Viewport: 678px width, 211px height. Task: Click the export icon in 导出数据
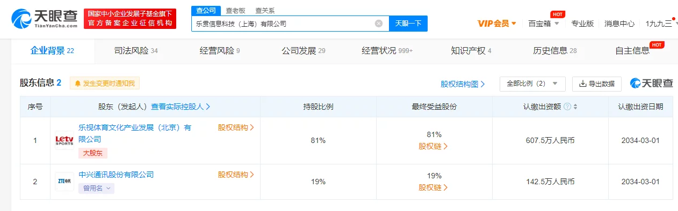[582, 84]
